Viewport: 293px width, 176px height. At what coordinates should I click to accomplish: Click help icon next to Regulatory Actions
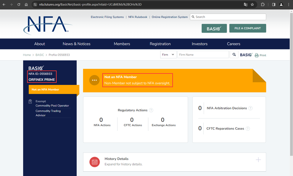point(151,110)
